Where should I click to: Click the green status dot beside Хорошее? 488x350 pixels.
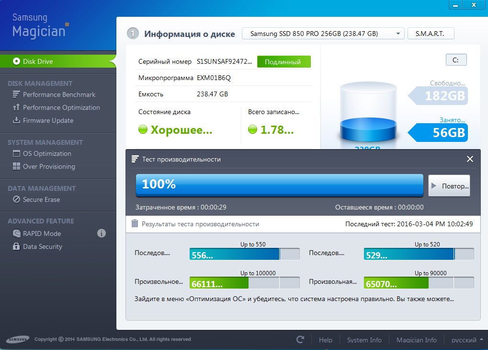pos(143,129)
